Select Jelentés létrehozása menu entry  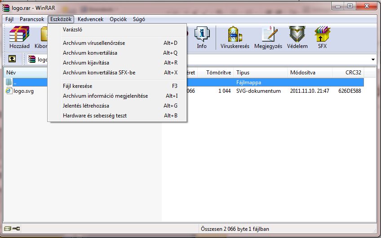tap(118, 106)
